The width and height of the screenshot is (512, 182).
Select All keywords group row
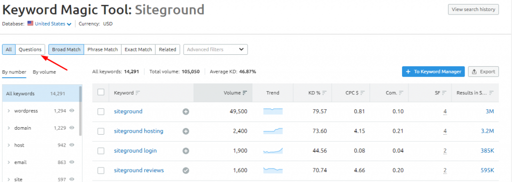(40, 93)
